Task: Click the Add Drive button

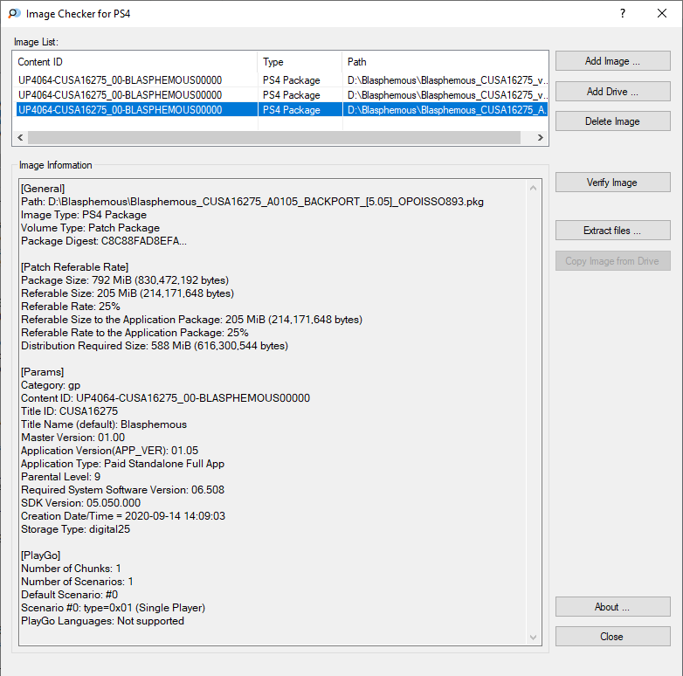Action: pyautogui.click(x=612, y=92)
